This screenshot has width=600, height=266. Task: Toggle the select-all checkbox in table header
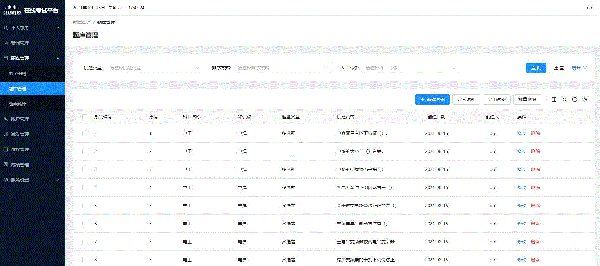point(85,117)
